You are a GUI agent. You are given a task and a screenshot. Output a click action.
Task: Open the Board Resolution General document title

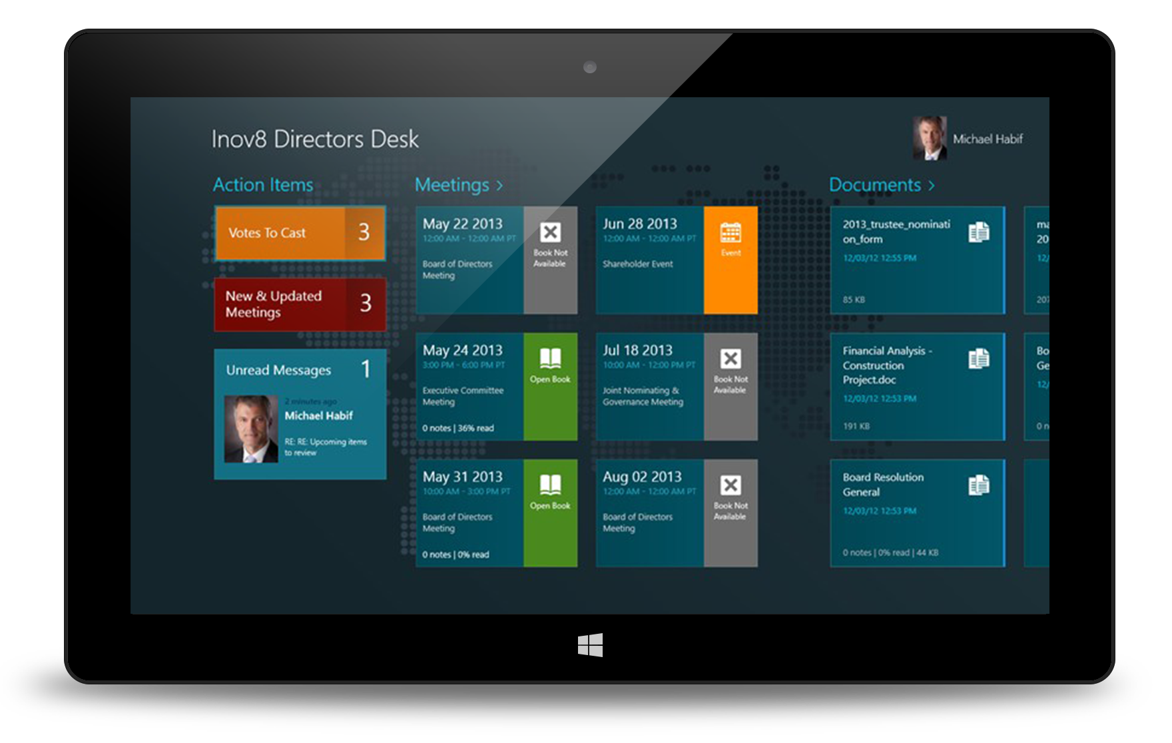point(883,485)
